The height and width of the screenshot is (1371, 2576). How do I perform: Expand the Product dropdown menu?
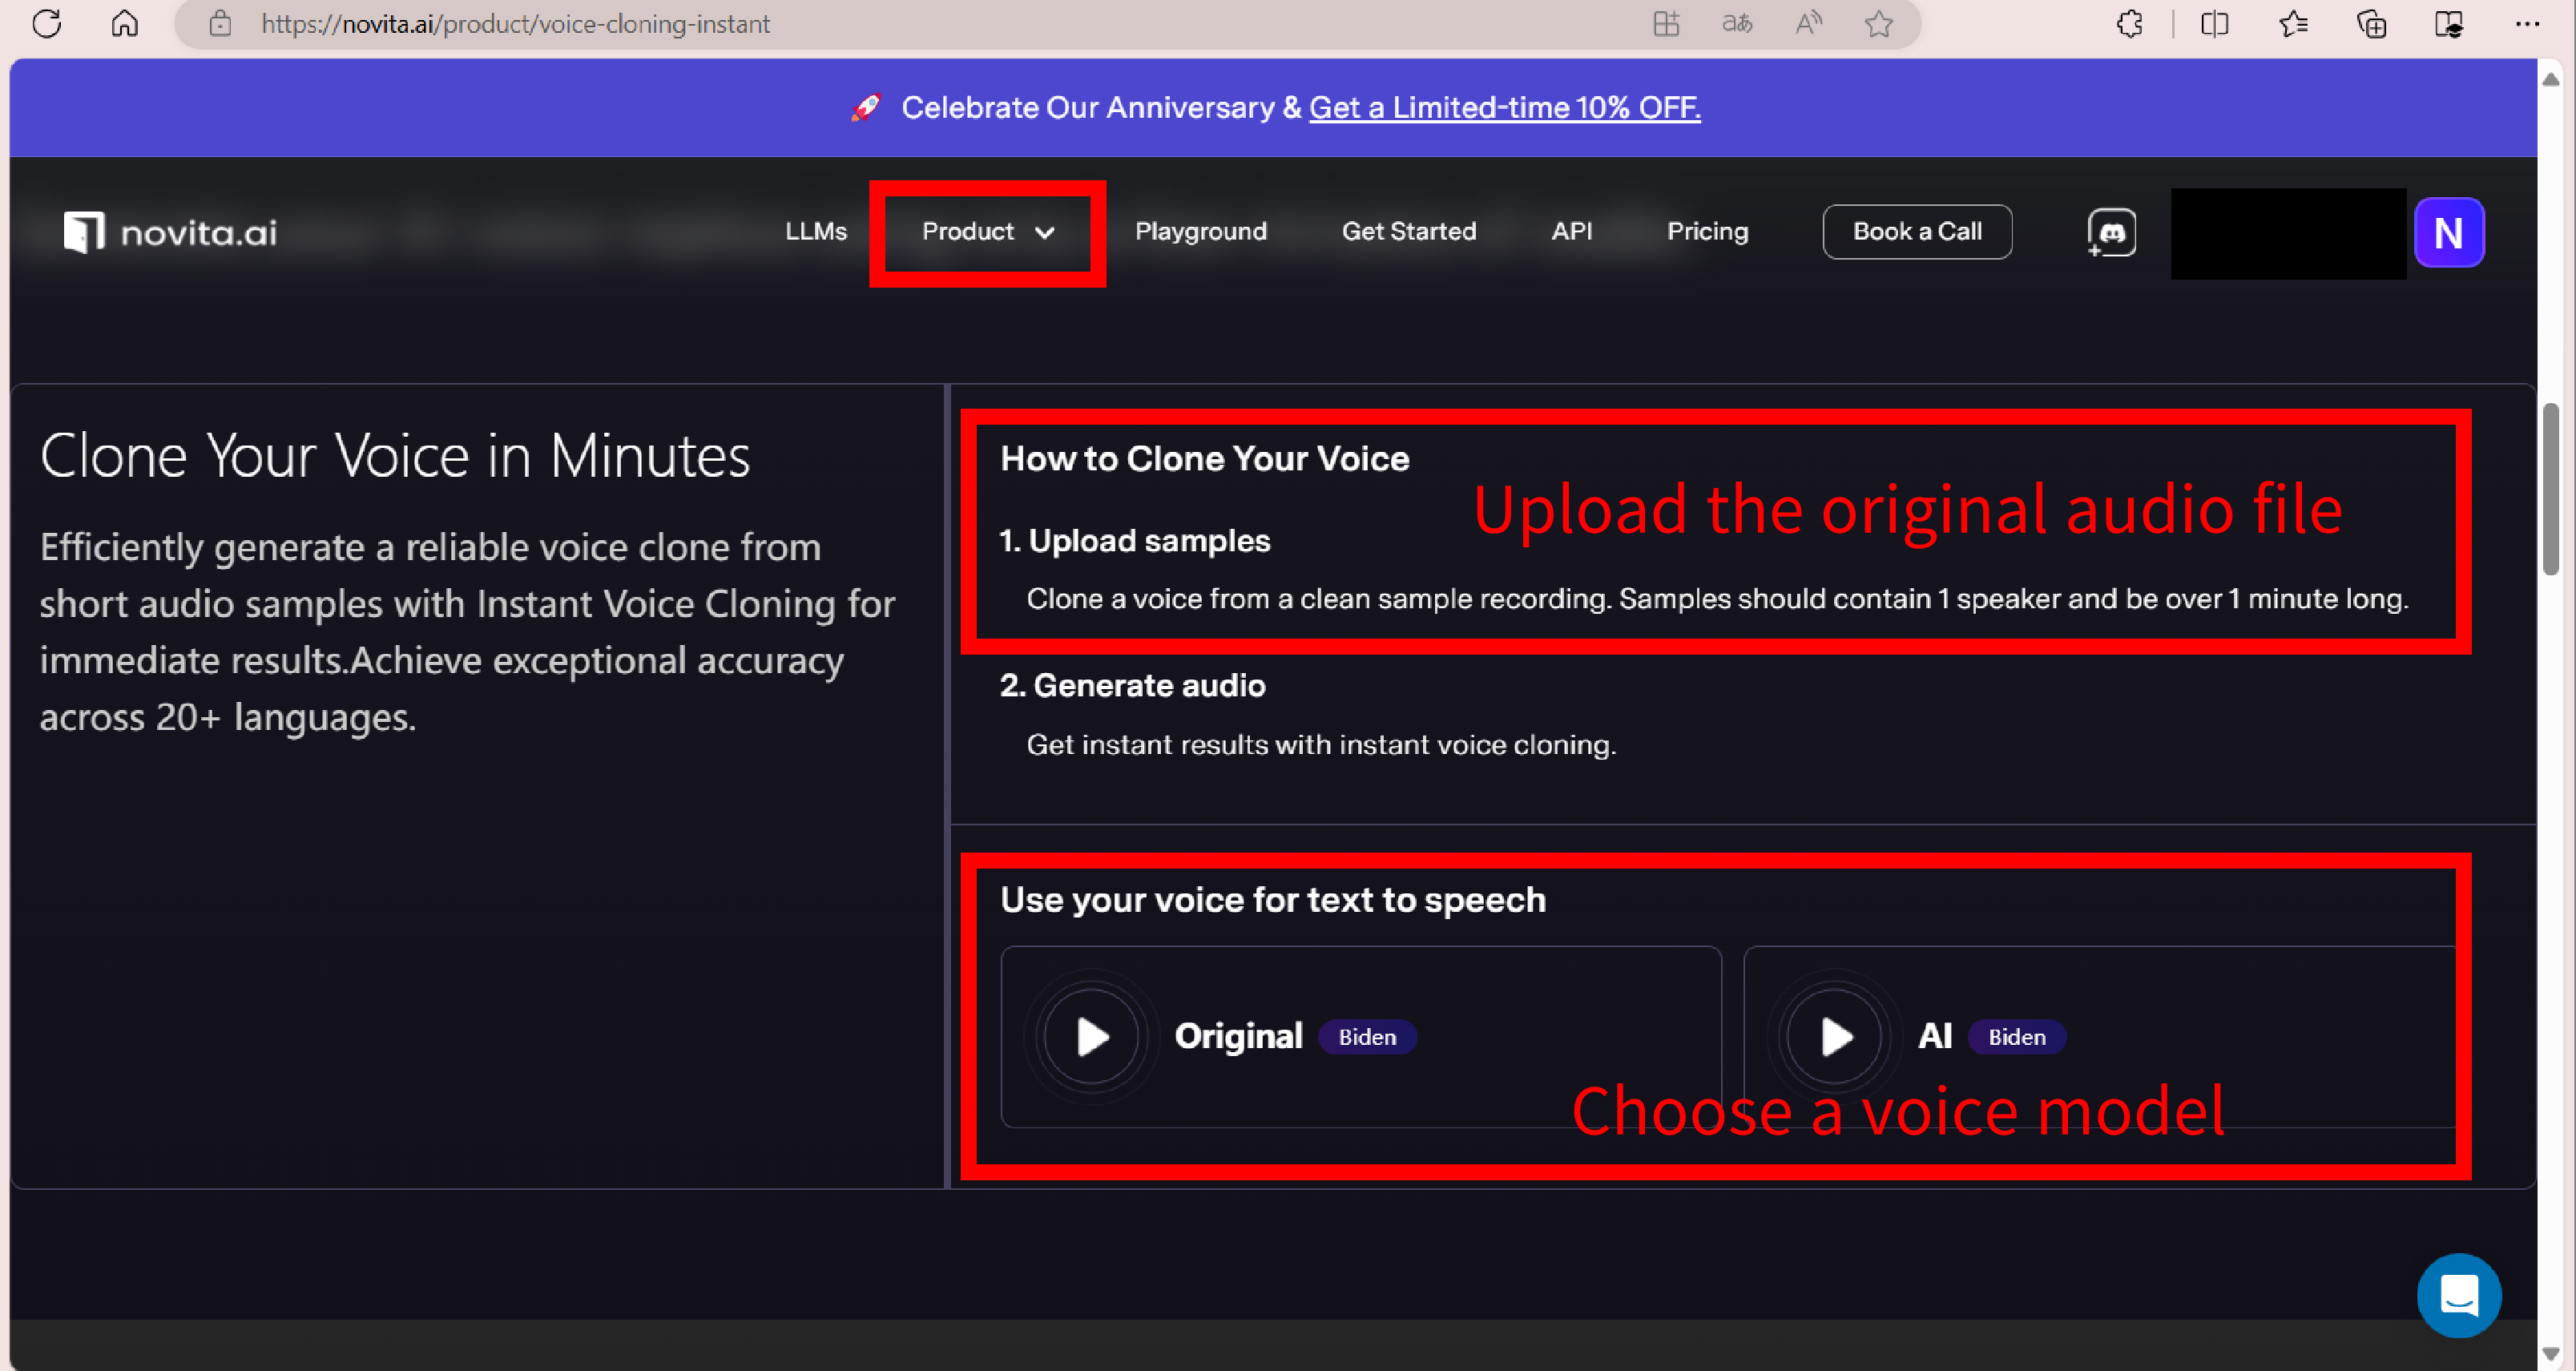pyautogui.click(x=987, y=232)
